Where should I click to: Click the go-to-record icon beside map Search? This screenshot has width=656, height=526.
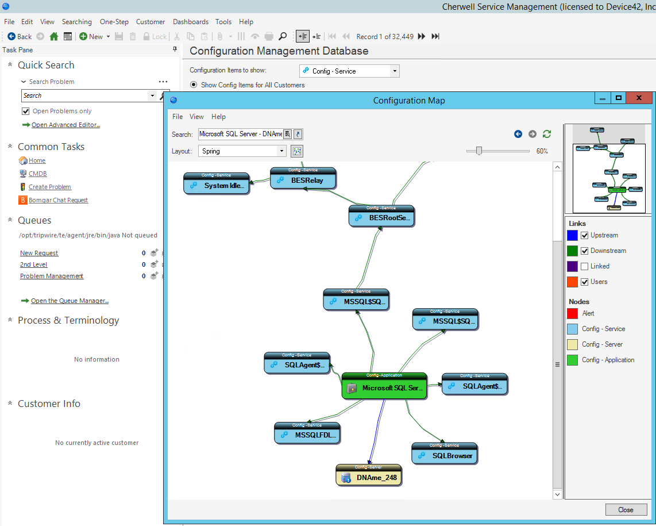[x=298, y=134]
